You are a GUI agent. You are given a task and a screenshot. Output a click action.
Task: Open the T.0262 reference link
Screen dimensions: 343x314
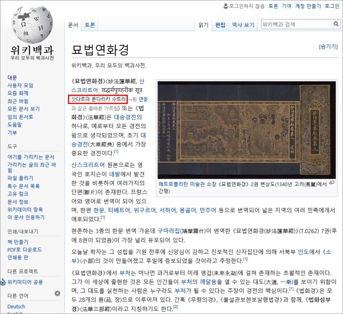(309, 231)
